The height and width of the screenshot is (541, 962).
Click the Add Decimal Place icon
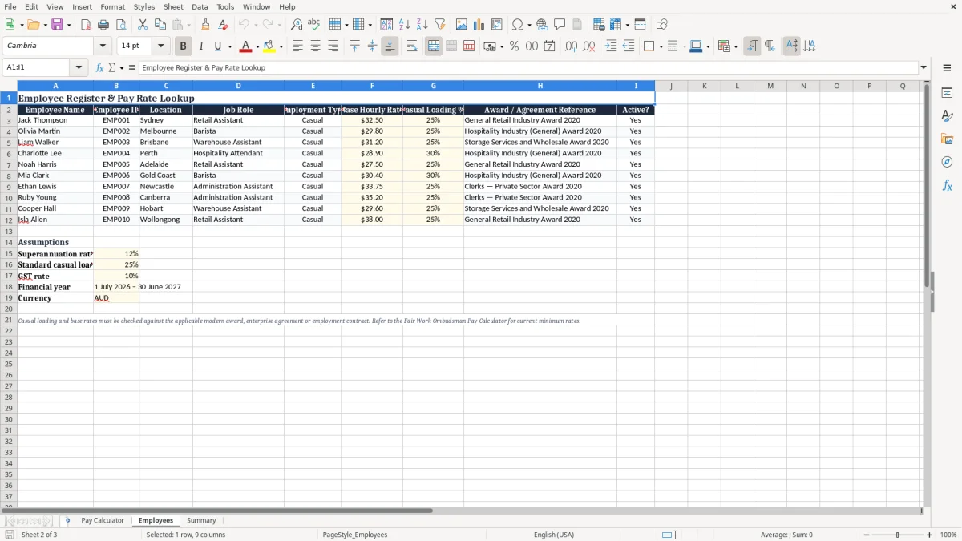pyautogui.click(x=571, y=46)
